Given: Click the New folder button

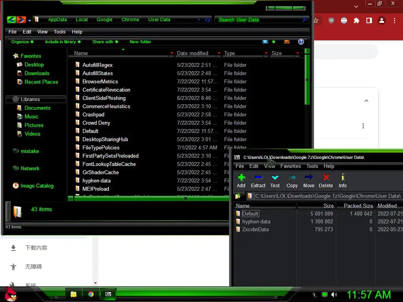Looking at the screenshot, I should [x=140, y=42].
